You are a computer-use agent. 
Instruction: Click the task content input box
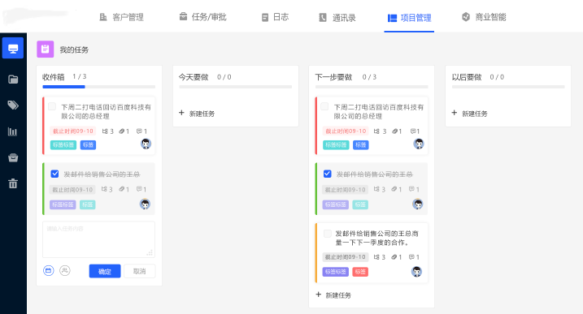(x=98, y=239)
